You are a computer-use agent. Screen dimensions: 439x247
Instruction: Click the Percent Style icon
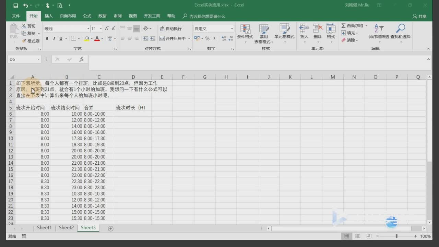(x=207, y=38)
